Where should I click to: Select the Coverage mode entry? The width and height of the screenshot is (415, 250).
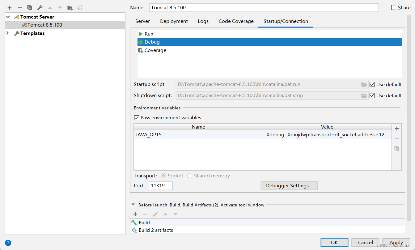coord(269,50)
